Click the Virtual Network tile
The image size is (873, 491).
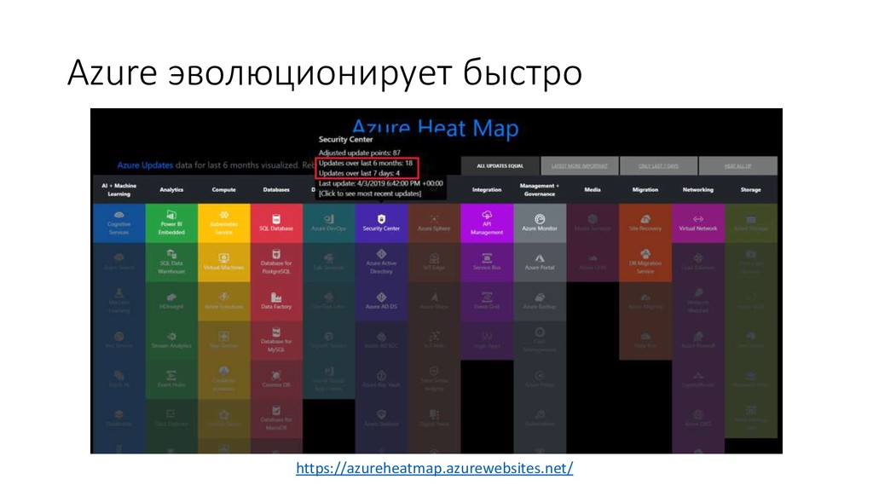(697, 223)
